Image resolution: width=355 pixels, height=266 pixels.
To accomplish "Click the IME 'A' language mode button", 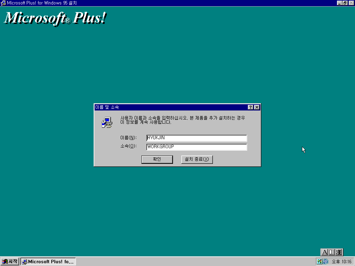I will point(324,252).
